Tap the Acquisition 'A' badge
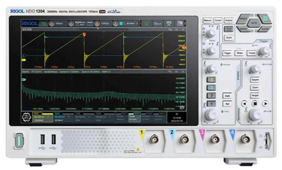The height and width of the screenshot is (170, 282). [71, 23]
